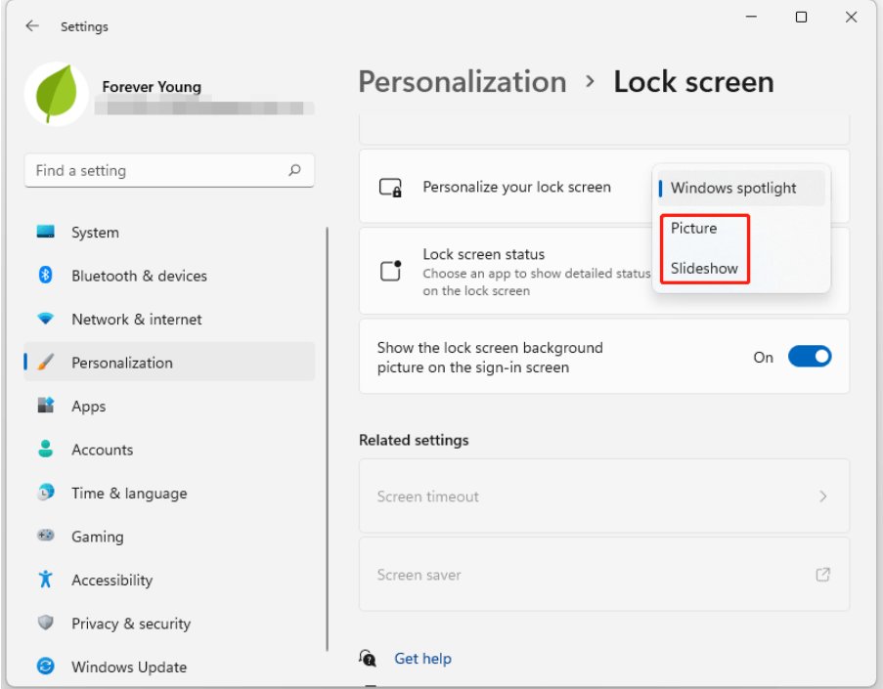Click the Find a setting search box
This screenshot has height=689, width=883.
pyautogui.click(x=168, y=170)
